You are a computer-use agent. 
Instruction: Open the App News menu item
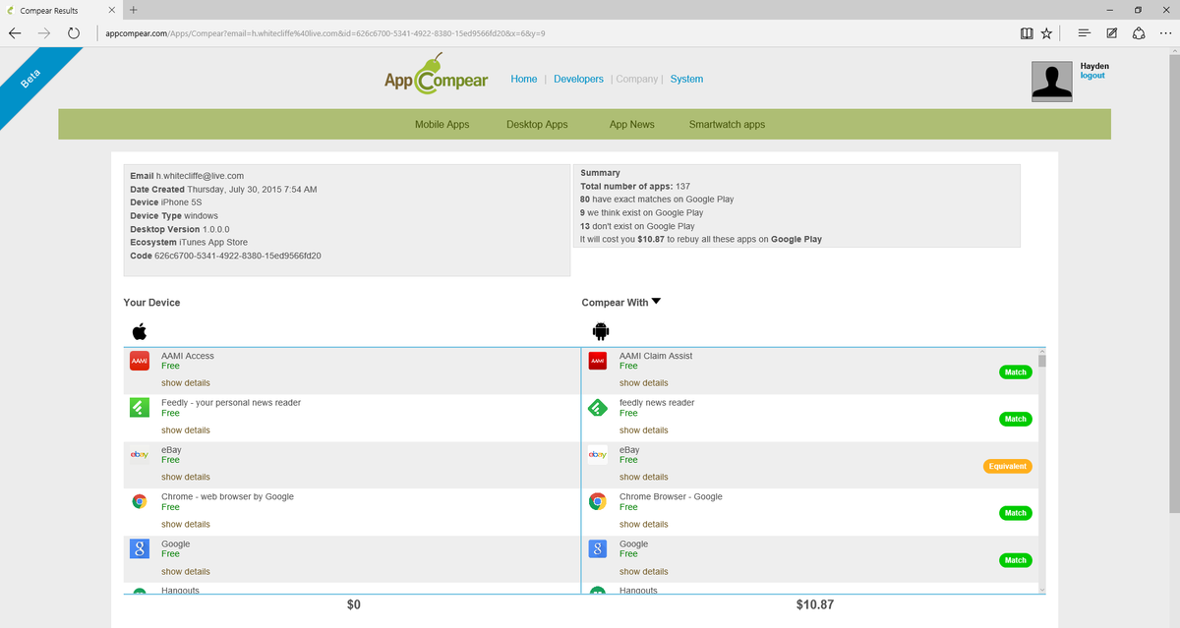(x=632, y=125)
